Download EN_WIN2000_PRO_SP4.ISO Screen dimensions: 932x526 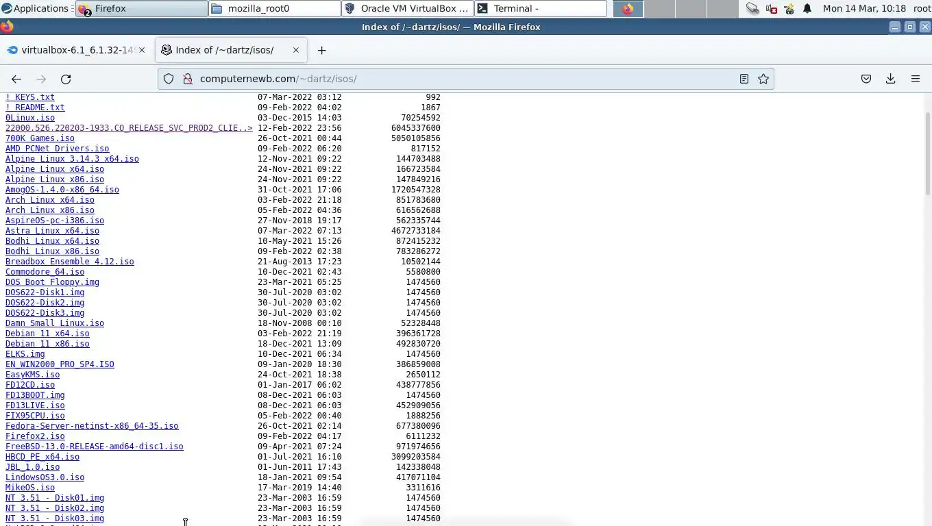click(60, 364)
